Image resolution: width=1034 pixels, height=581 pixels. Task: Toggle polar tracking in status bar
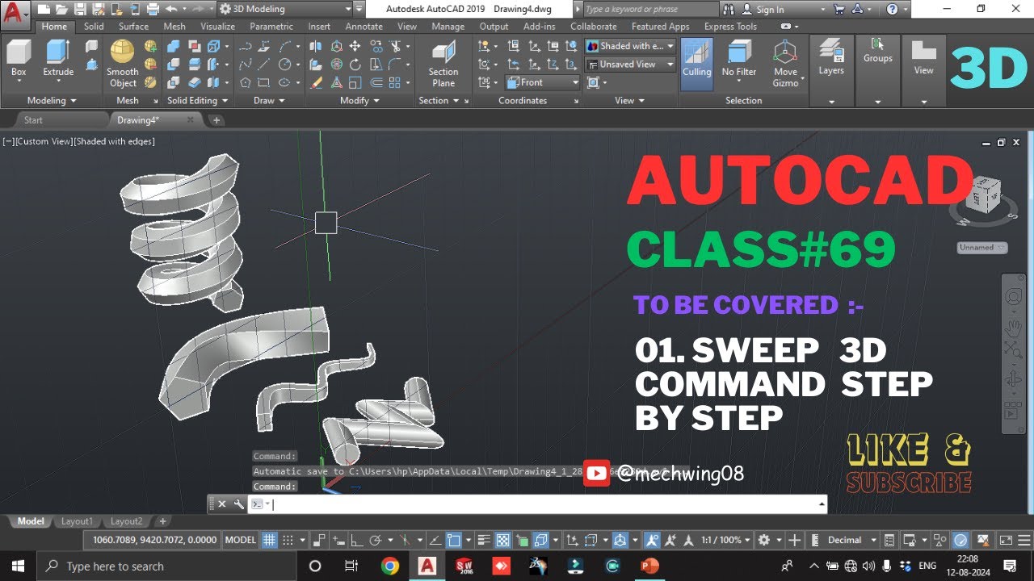(375, 540)
